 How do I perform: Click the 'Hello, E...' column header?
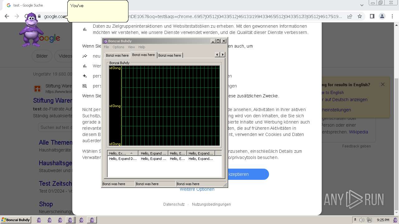(x=177, y=153)
